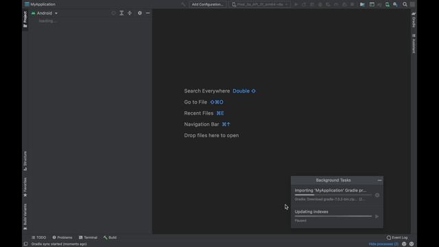Click the Debug app bug icon
Screen dimensions: 439x247
(320, 4)
